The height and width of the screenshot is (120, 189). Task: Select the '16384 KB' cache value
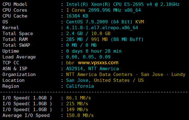77,16
